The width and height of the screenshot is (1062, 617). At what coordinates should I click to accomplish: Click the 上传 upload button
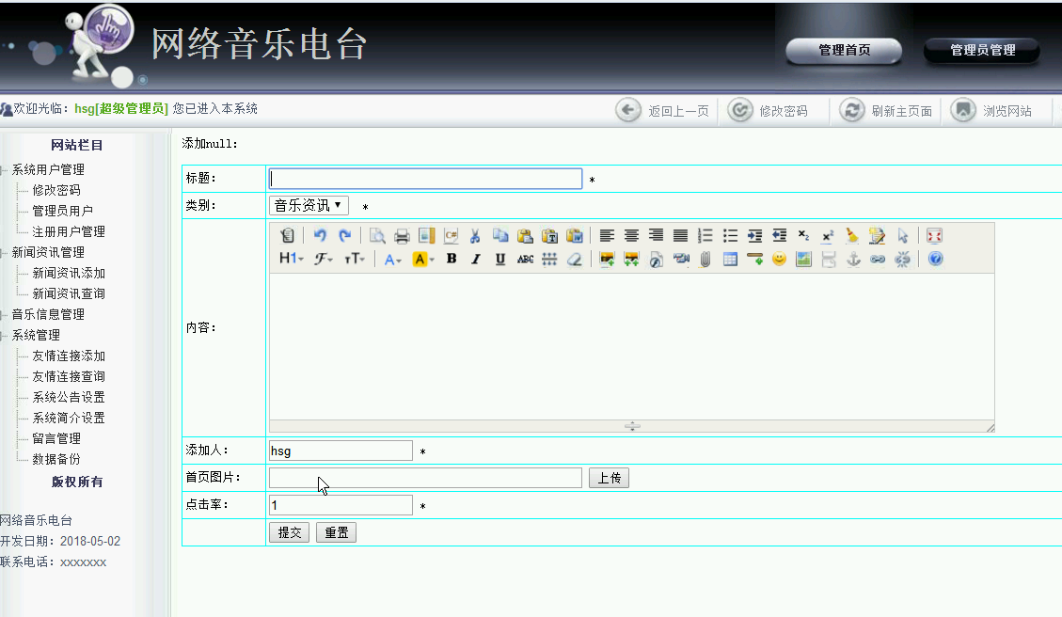[609, 478]
